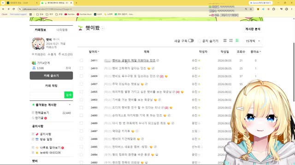Open post 24911 title link

pyautogui.click(x=134, y=60)
